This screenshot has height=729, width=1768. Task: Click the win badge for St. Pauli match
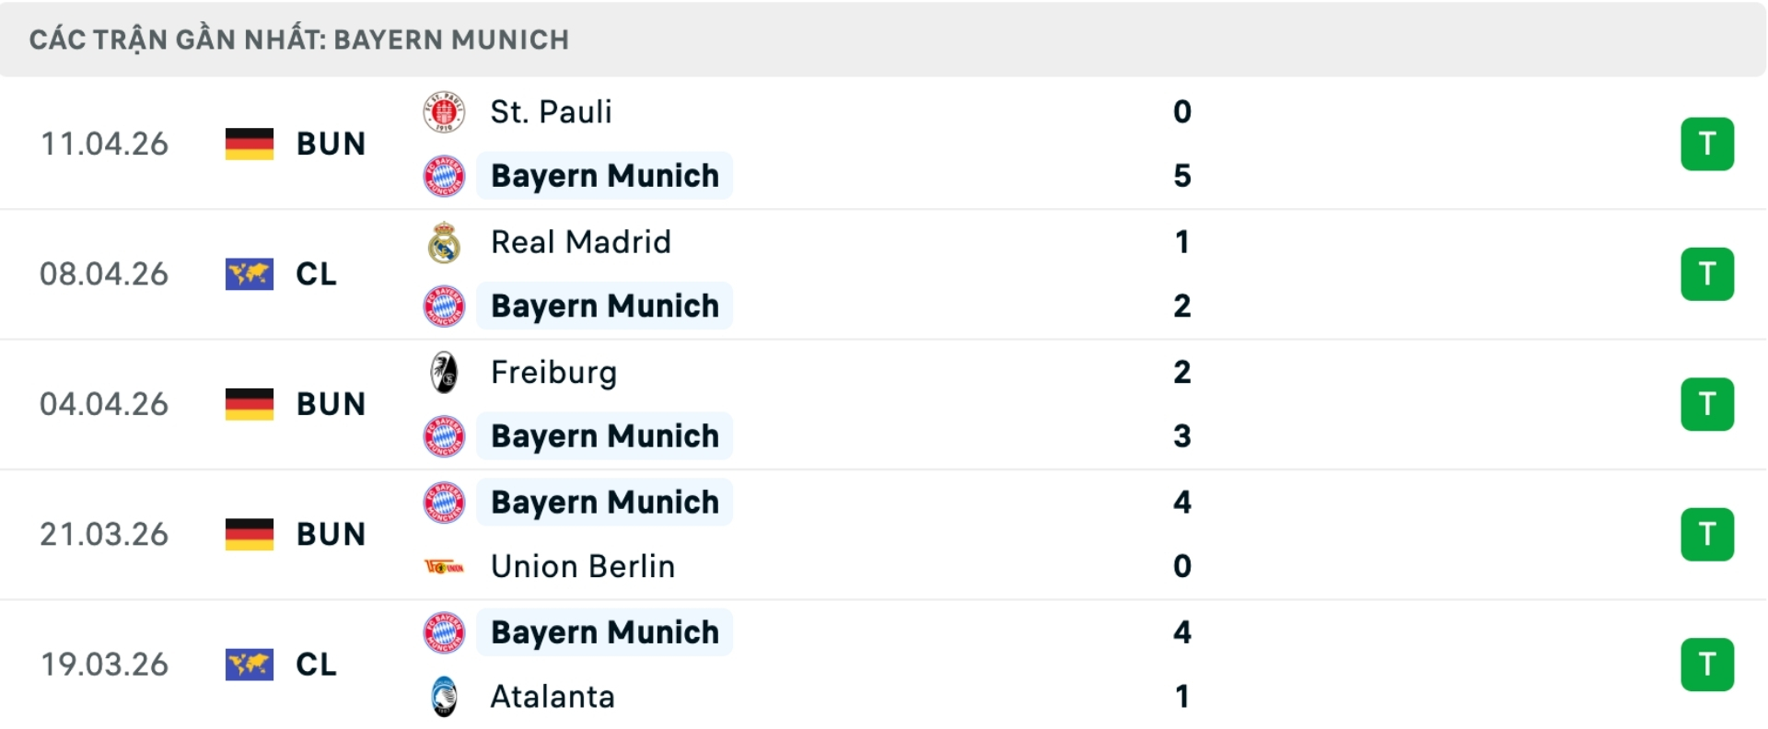[x=1706, y=145]
